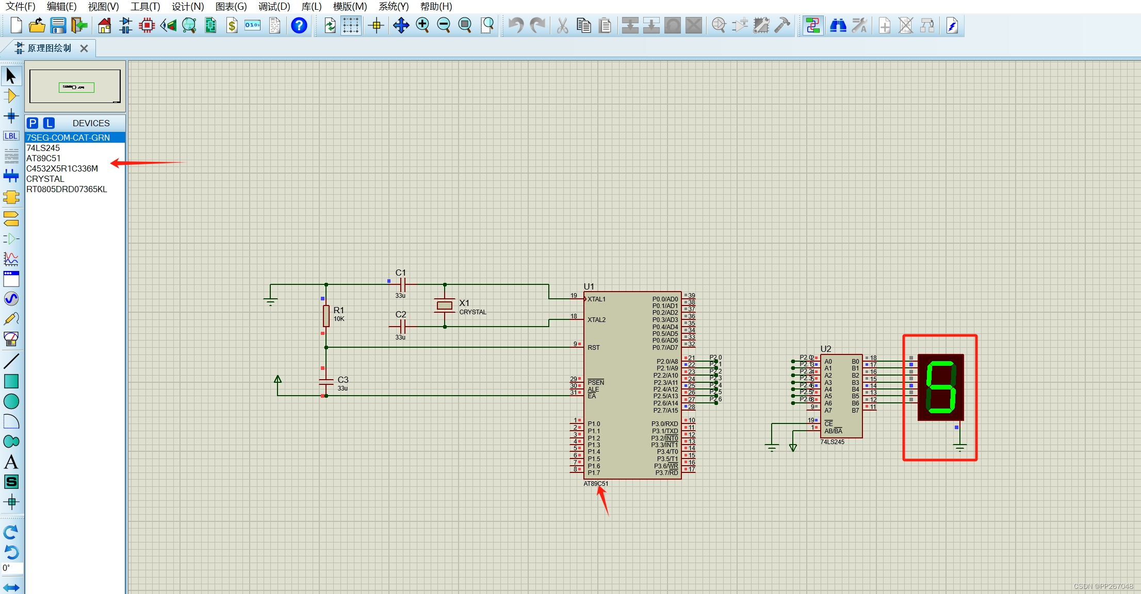Click the L library manage button
This screenshot has width=1141, height=594.
(x=48, y=123)
